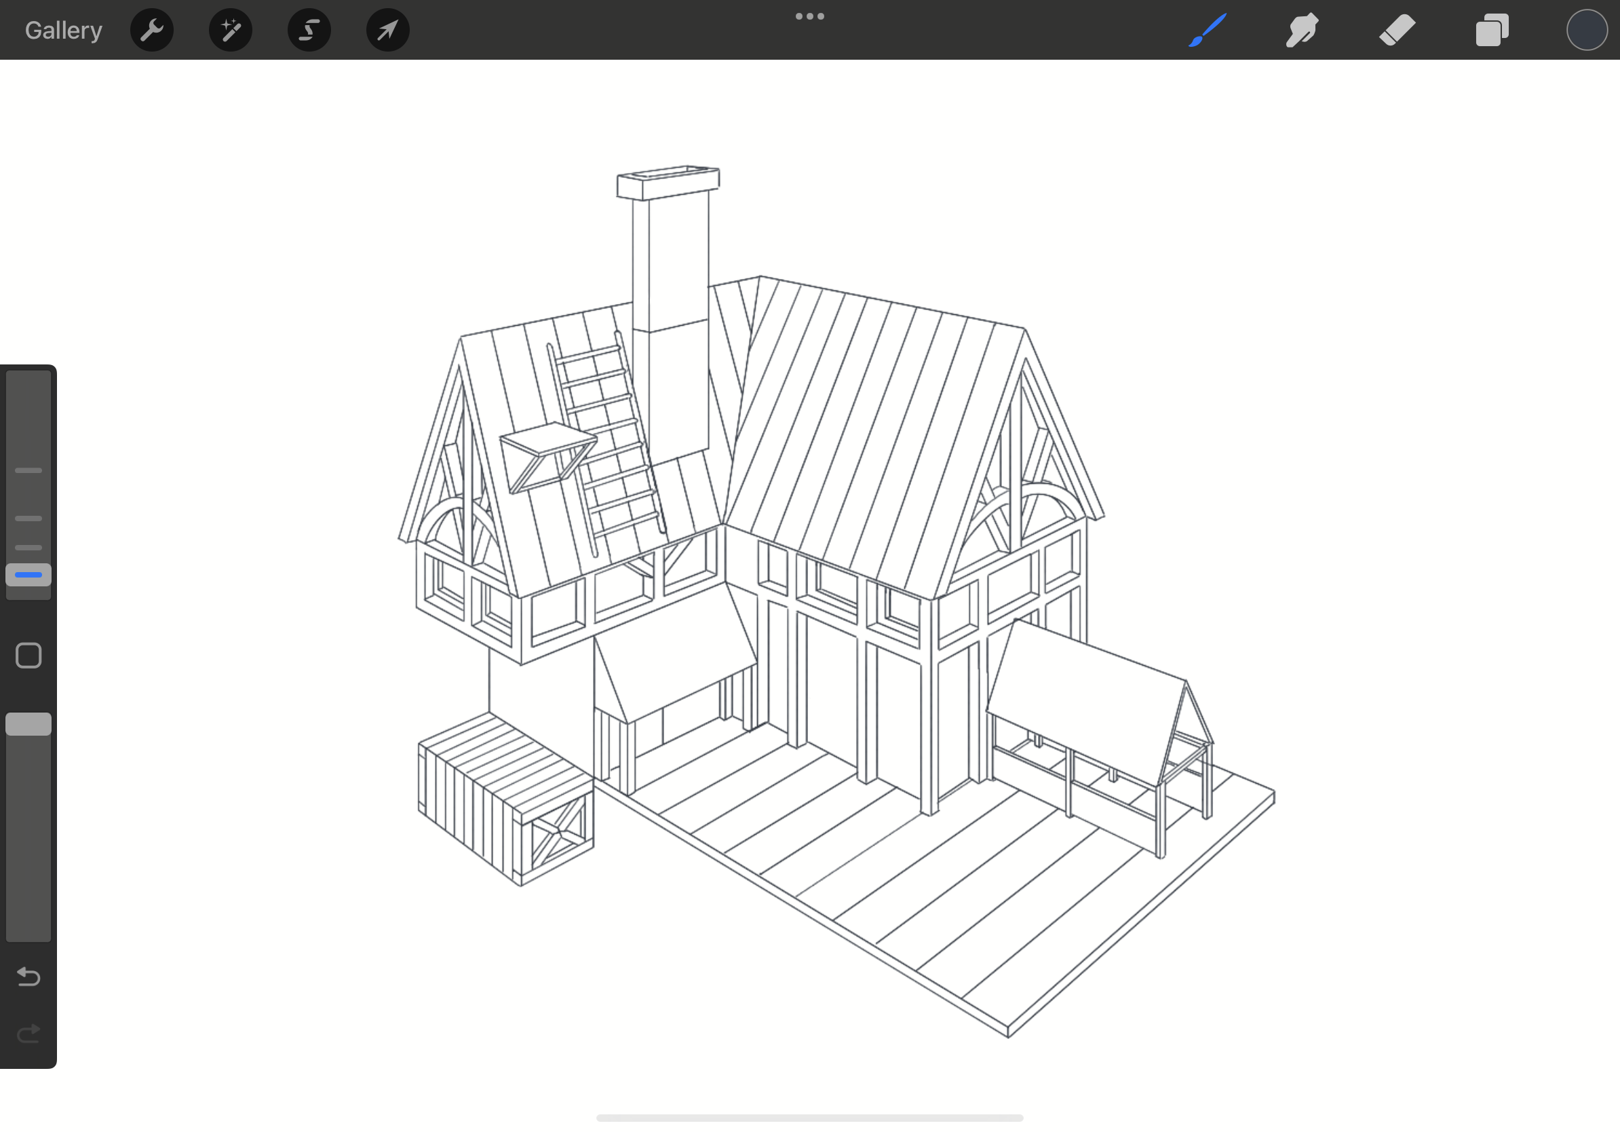Open the Actions wrench menu
Image resolution: width=1620 pixels, height=1132 pixels.
pos(152,31)
